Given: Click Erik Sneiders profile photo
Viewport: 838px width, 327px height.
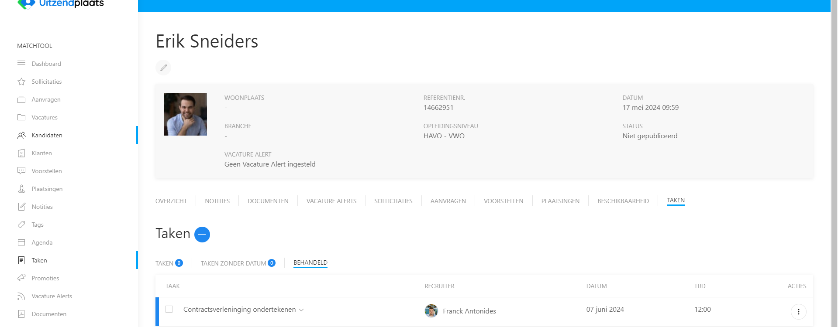Looking at the screenshot, I should (x=186, y=114).
